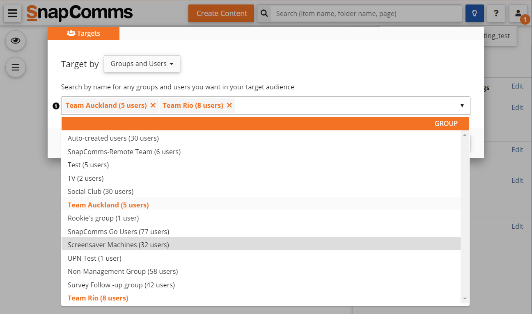The width and height of the screenshot is (532, 314).
Task: Click the round list icon in sidebar
Action: (x=16, y=67)
